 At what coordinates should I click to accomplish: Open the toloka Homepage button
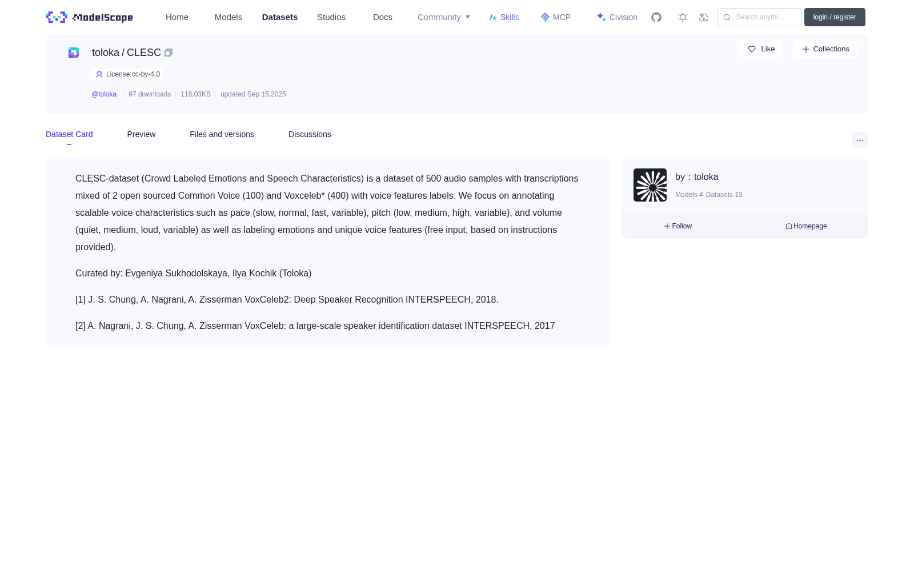(x=806, y=226)
